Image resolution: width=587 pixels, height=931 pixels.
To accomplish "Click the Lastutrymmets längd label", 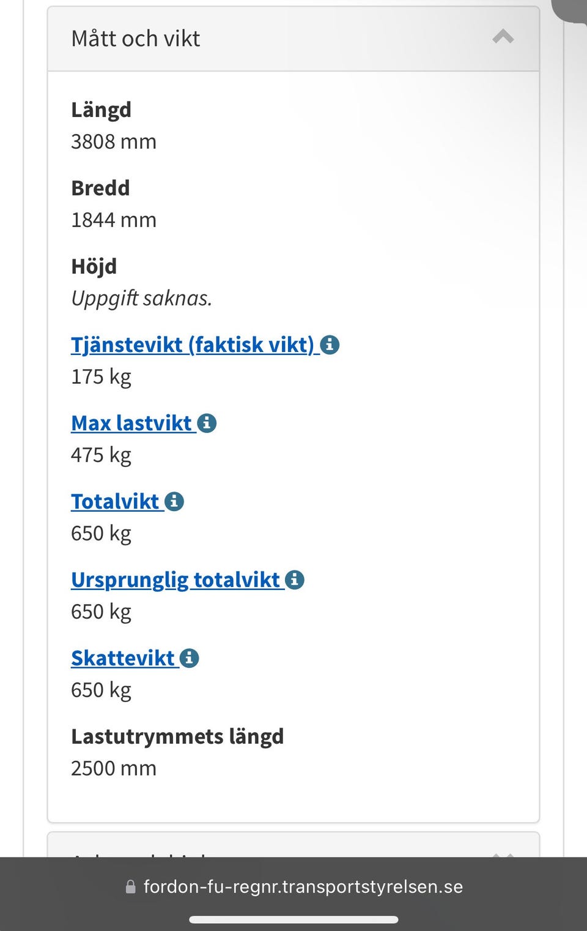I will [x=177, y=736].
